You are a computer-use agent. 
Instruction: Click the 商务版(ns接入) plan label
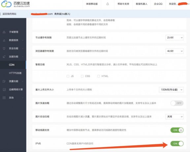coord(62,14)
